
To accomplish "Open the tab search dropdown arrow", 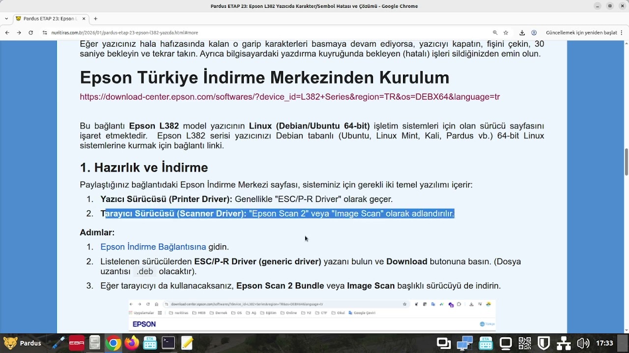I will click(x=6, y=19).
